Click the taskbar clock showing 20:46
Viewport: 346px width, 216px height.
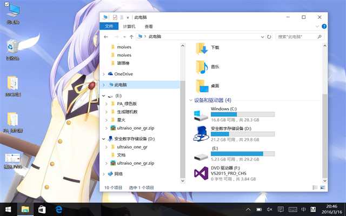[331, 209]
